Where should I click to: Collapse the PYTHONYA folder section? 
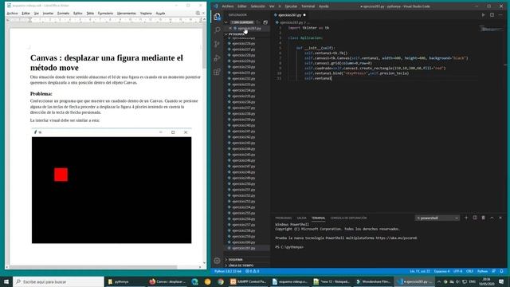[x=226, y=34]
